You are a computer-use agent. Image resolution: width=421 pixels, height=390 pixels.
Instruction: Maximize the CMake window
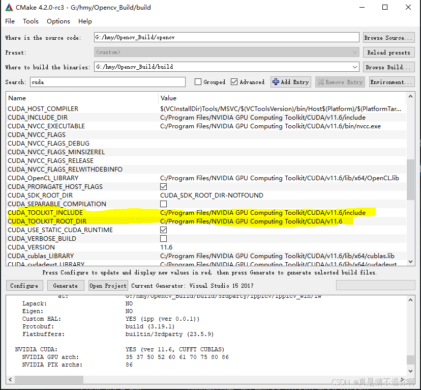pyautogui.click(x=385, y=7)
